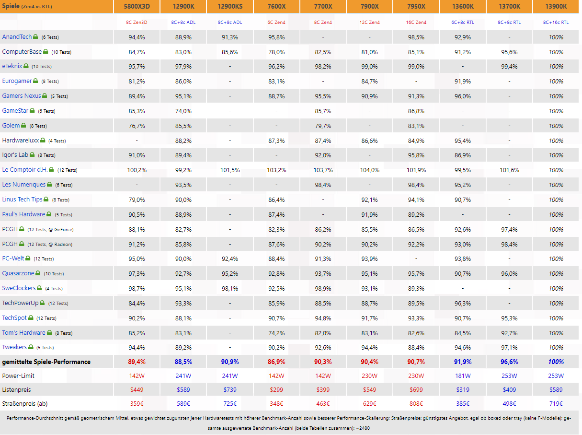Open the PCGH link with Radeon tests
582x435 pixels.
coord(10,244)
